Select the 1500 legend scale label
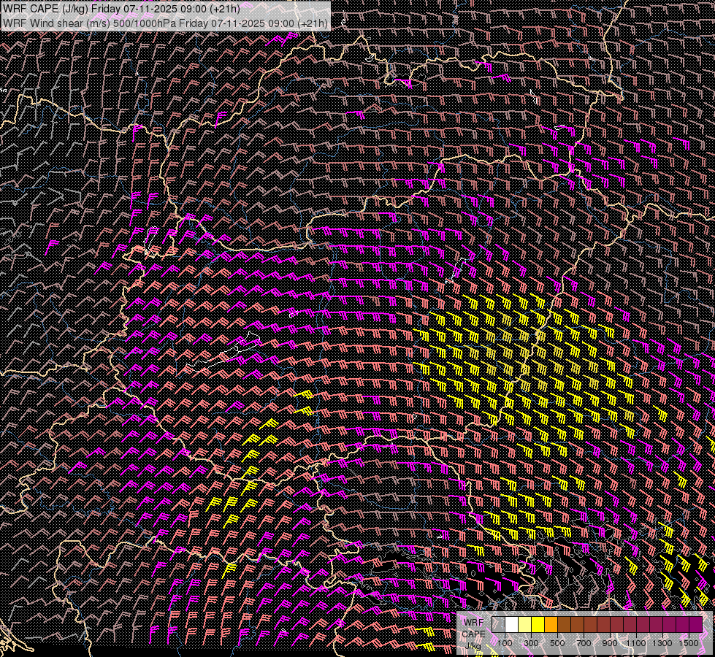 coord(689,642)
